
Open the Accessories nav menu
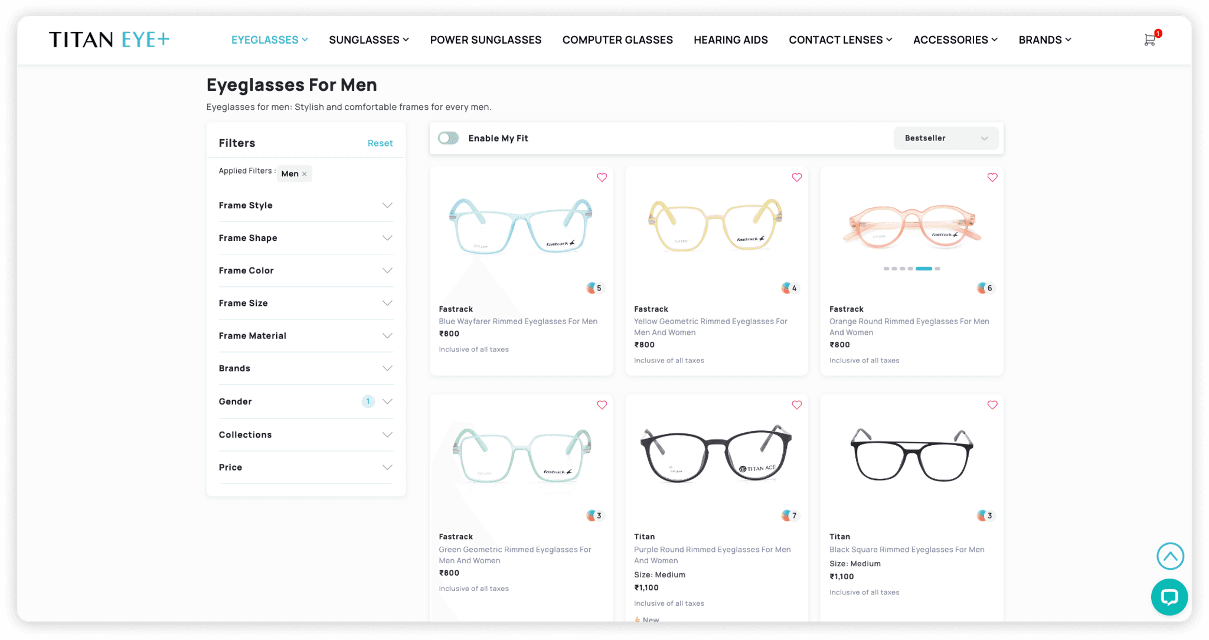(955, 40)
